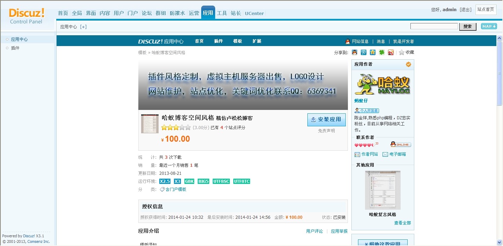The width and height of the screenshot is (503, 246).
Task: Click the 作者网站 icon link
Action: point(366,154)
